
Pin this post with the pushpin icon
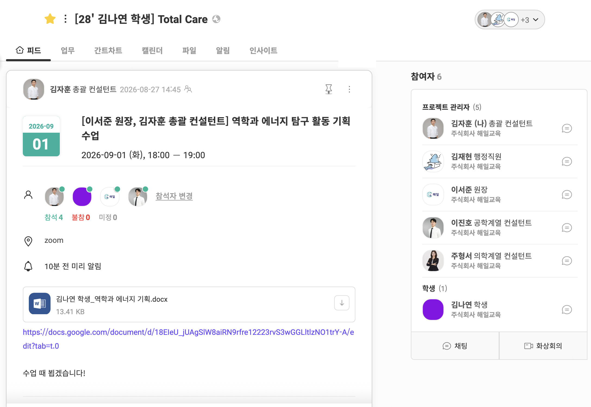329,89
